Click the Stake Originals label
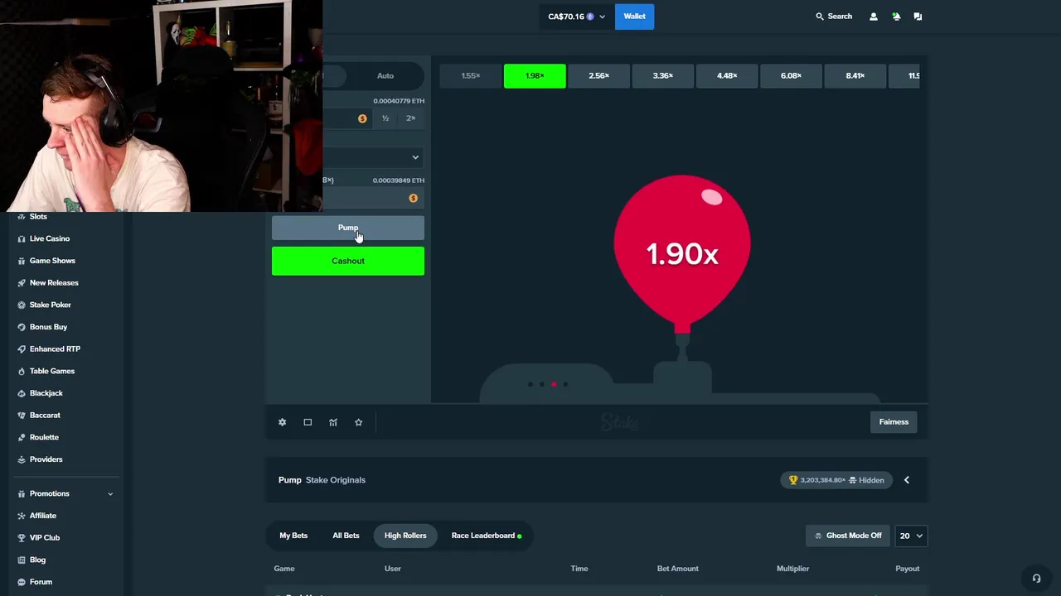 point(336,480)
